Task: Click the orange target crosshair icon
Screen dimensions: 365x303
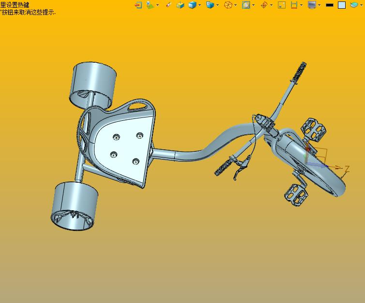Action: tap(264, 5)
